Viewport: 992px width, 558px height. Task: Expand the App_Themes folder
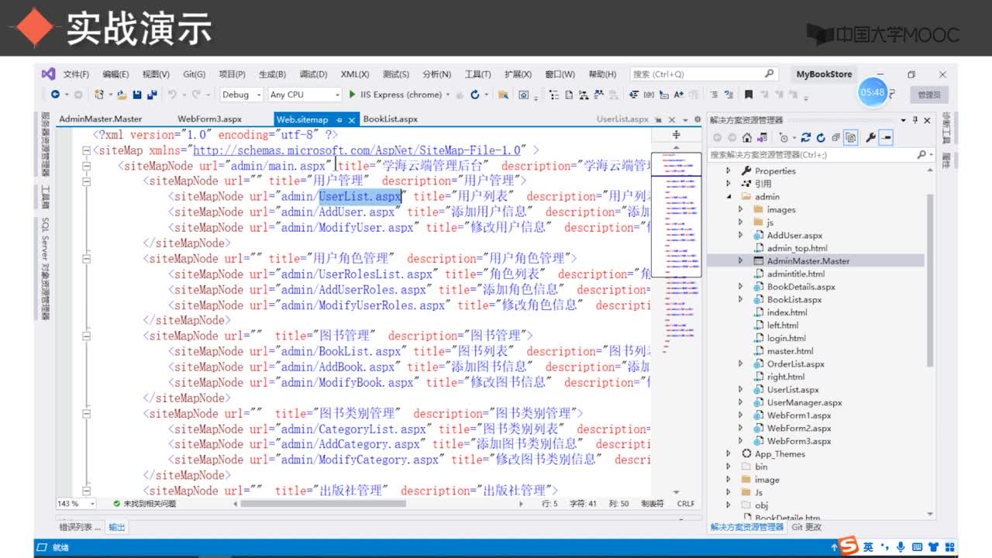[x=728, y=454]
